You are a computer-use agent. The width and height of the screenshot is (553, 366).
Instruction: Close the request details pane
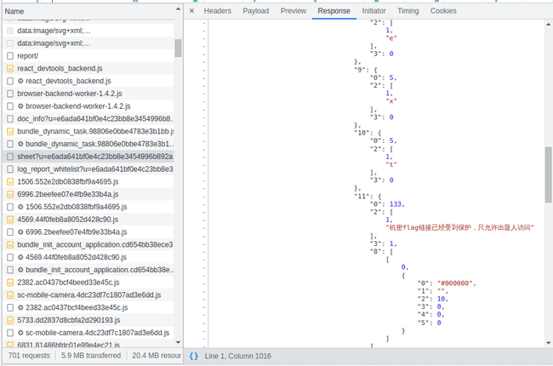click(x=191, y=11)
